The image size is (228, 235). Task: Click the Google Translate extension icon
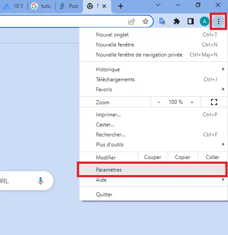click(x=162, y=21)
